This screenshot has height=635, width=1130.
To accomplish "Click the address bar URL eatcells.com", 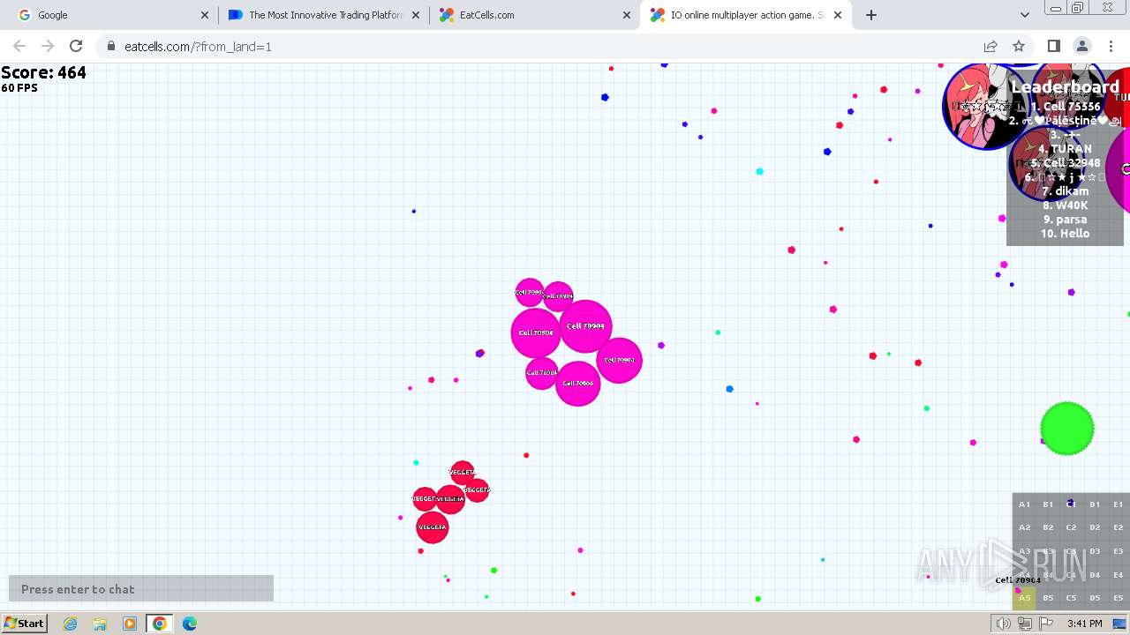I will [x=198, y=46].
